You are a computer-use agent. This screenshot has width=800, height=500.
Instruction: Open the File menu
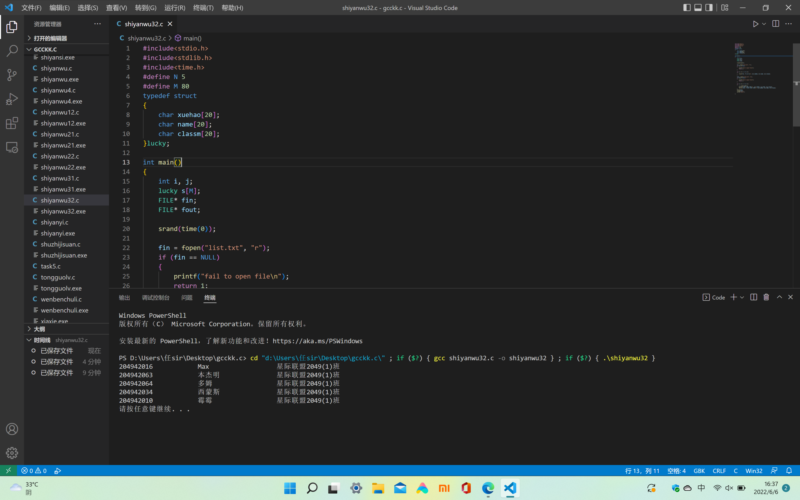pyautogui.click(x=31, y=7)
